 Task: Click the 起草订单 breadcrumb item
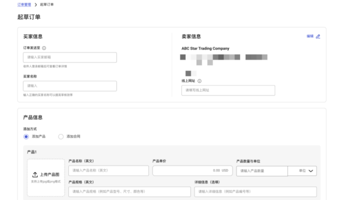(47, 5)
